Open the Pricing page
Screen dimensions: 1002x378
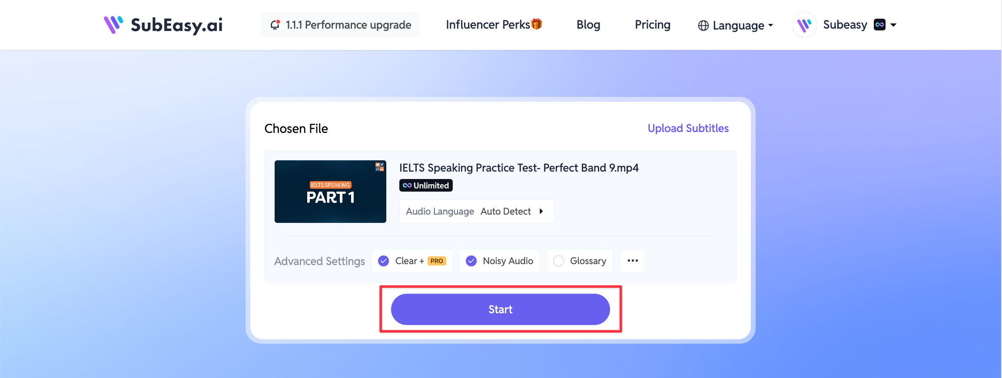(x=653, y=25)
